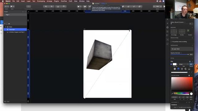Open the Data tool in the toolbar

pos(12,6)
